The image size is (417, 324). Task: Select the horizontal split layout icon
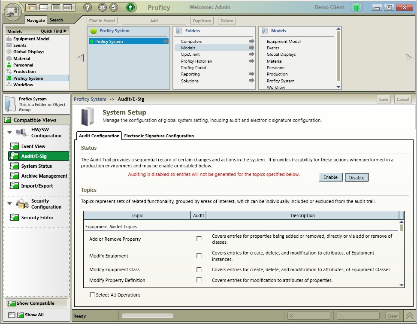(x=44, y=7)
